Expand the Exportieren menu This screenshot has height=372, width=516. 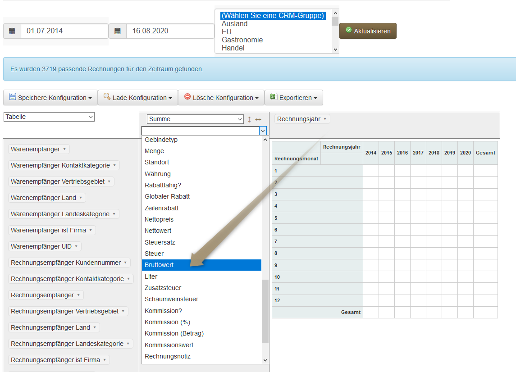(293, 98)
